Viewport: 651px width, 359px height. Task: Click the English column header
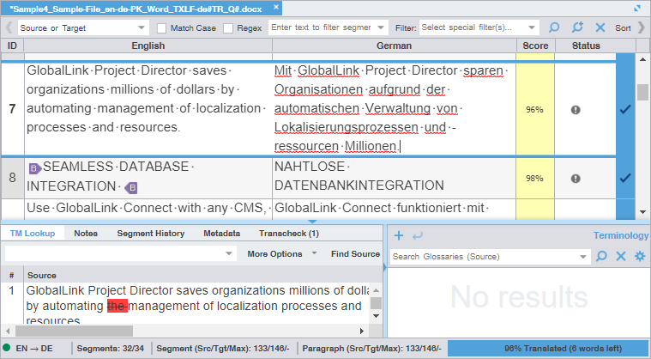tap(148, 46)
